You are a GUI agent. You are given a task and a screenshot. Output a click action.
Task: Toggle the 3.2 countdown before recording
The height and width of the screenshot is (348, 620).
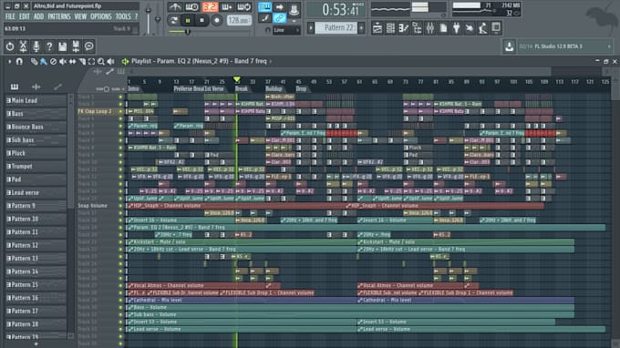point(210,6)
